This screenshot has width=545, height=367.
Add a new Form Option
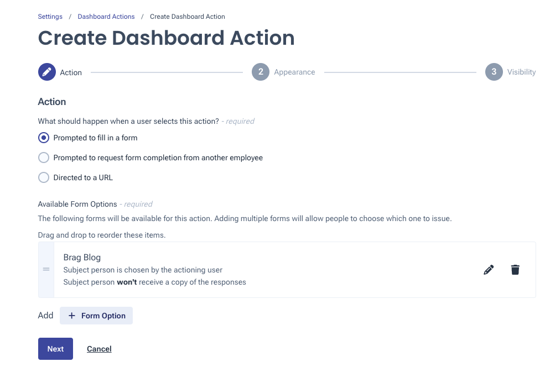96,316
